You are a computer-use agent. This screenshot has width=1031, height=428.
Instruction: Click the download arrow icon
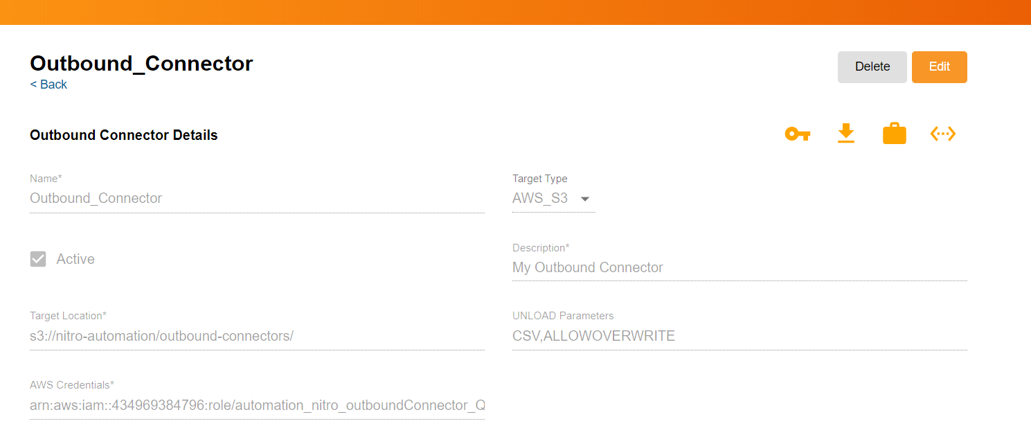tap(846, 133)
